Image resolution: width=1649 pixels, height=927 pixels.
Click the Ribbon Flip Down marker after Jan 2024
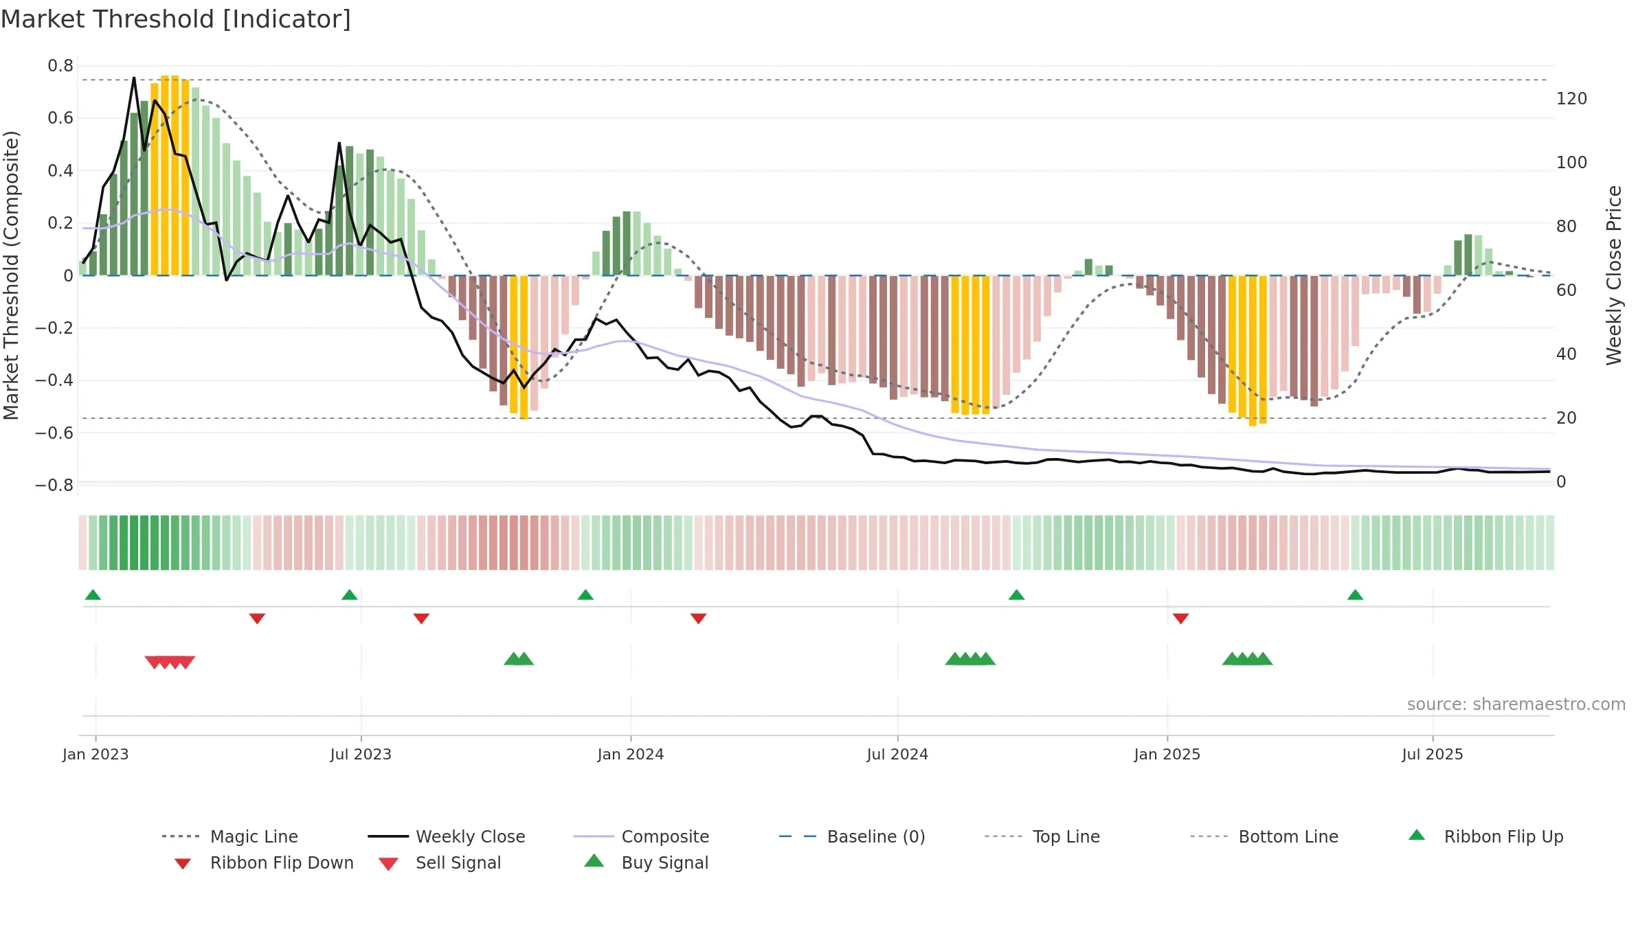point(698,619)
